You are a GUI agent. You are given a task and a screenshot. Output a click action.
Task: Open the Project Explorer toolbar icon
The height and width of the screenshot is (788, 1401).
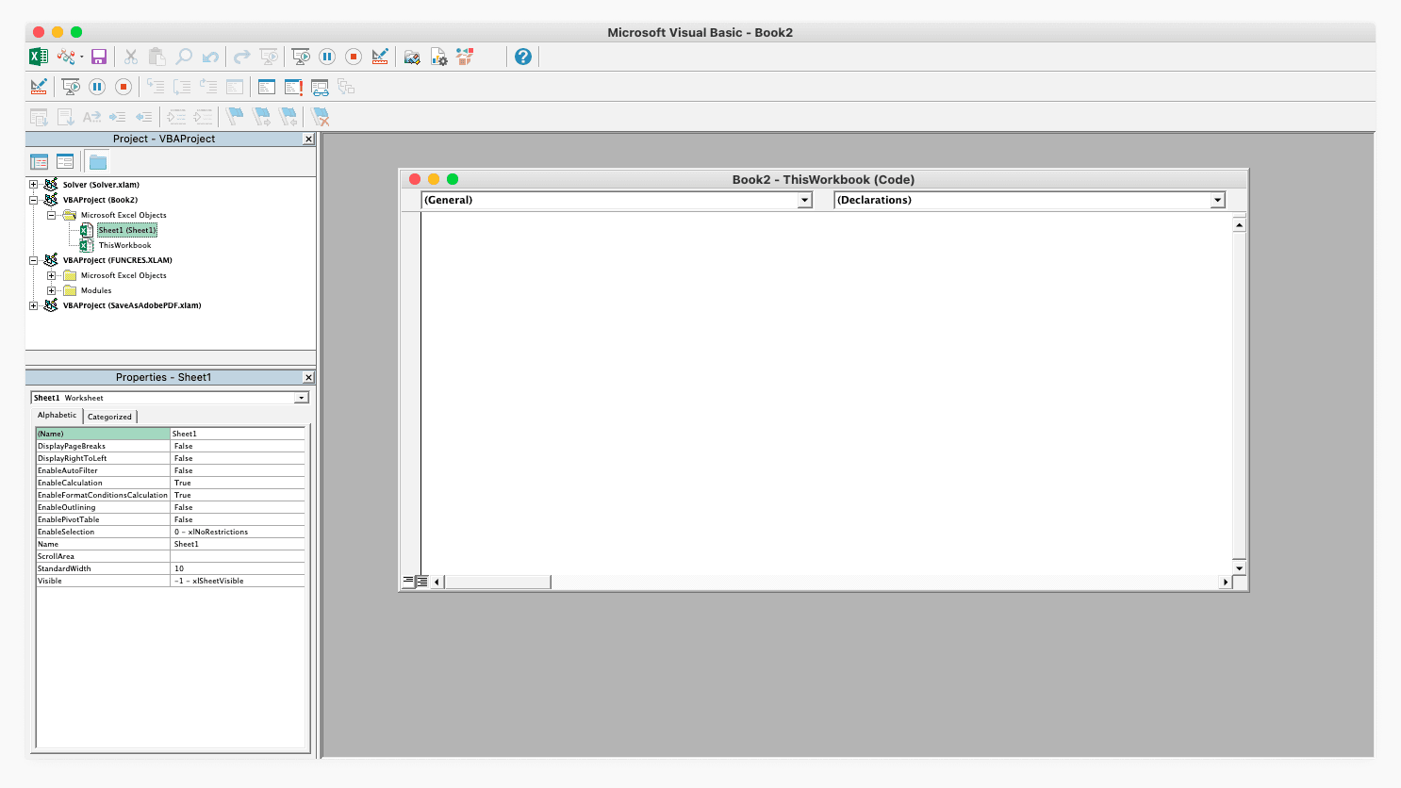[x=412, y=57]
